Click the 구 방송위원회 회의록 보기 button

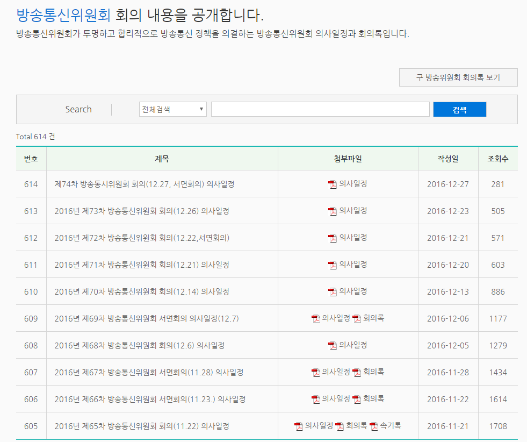tap(458, 77)
